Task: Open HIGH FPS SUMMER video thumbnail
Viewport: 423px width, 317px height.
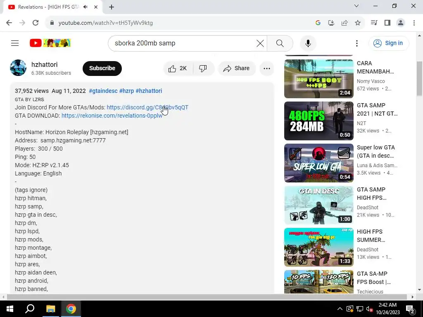Action: 318,247
